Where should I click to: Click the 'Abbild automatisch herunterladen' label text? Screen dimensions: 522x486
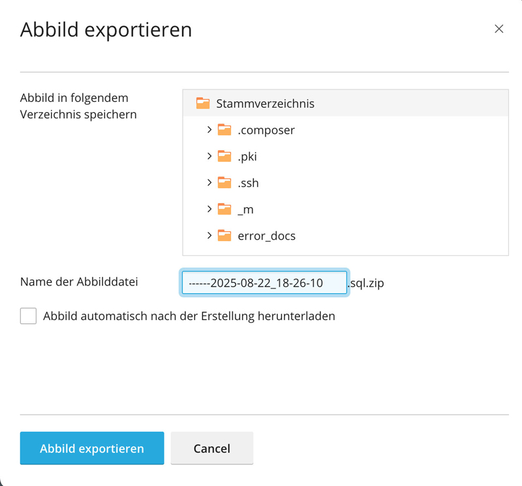[x=189, y=316]
